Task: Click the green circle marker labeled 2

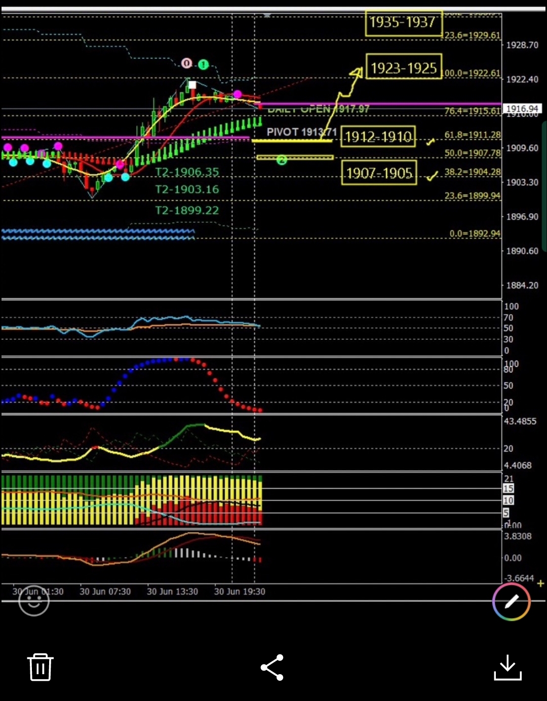Action: 282,160
